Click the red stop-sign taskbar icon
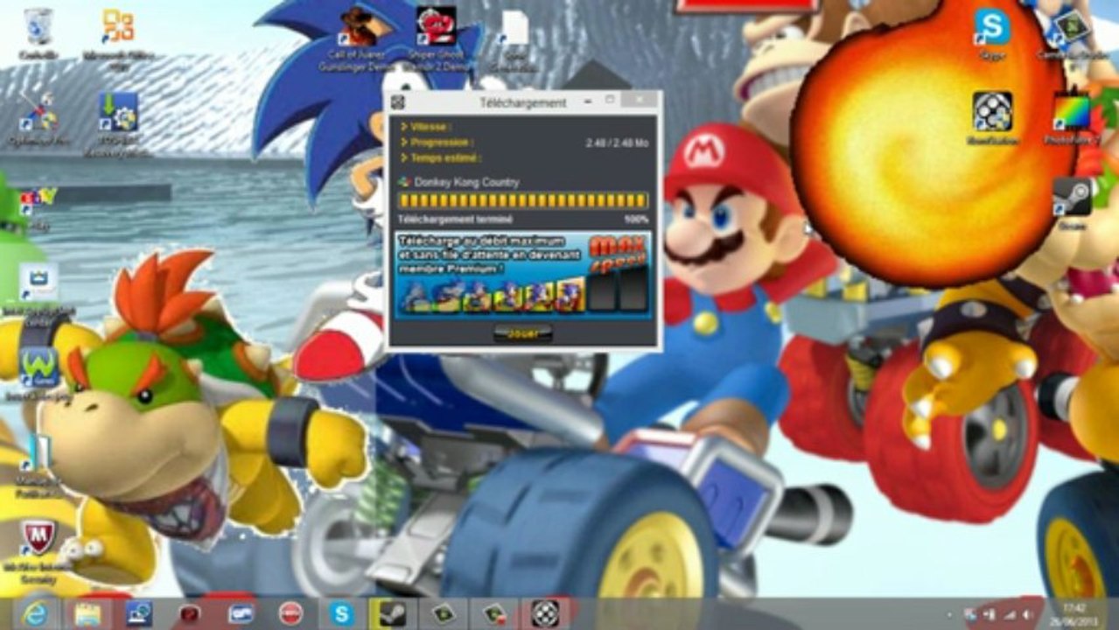 pos(290,612)
